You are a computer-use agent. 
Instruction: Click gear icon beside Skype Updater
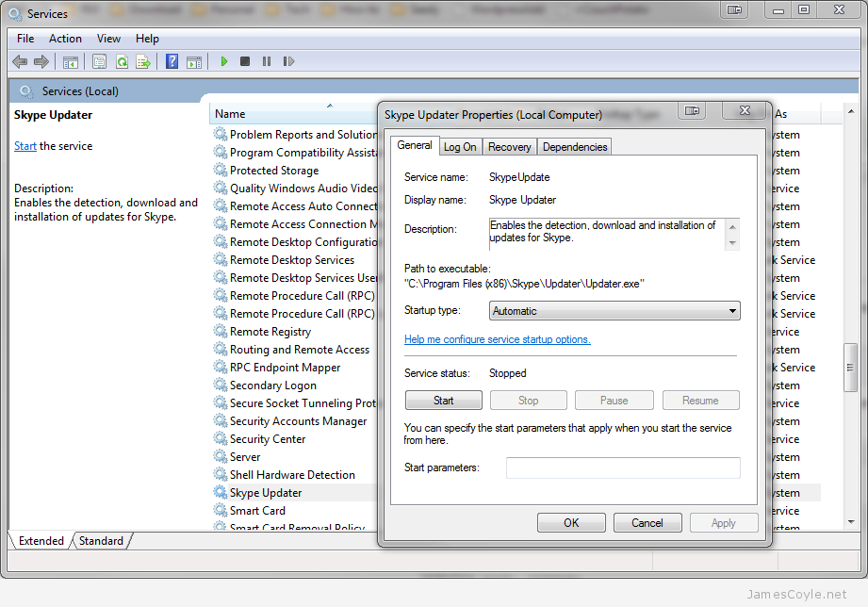coord(221,492)
